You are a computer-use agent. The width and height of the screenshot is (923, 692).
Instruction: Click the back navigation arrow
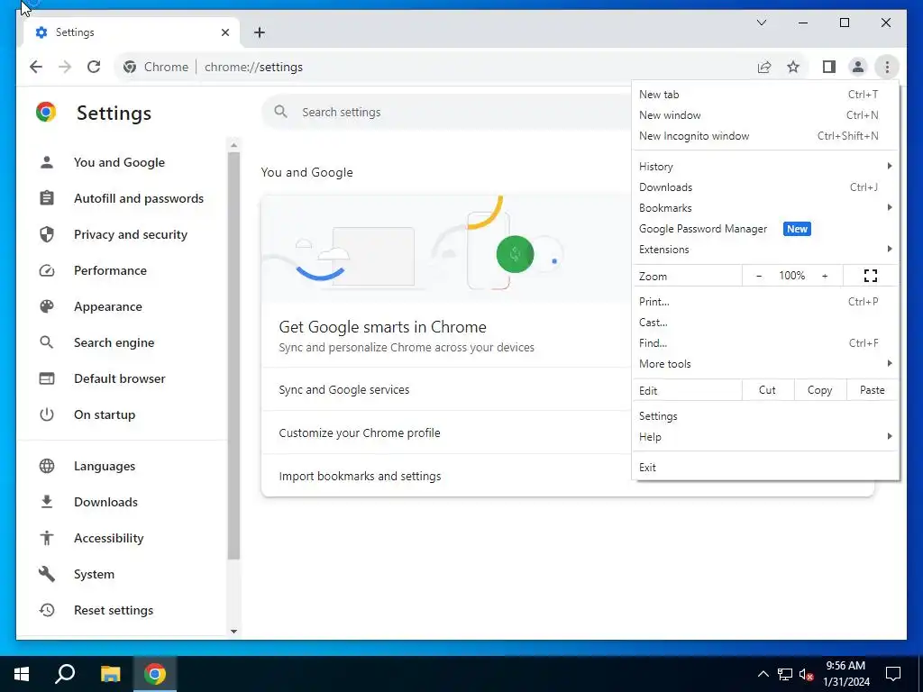point(36,67)
